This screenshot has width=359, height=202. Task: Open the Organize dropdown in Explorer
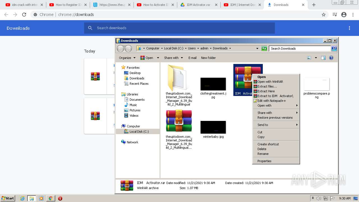point(127,58)
